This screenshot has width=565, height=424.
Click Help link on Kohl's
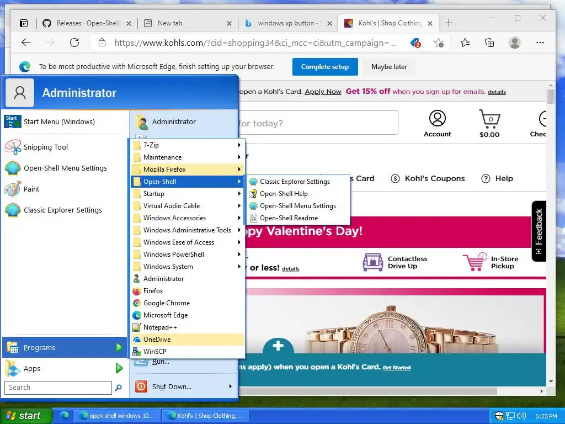[497, 178]
